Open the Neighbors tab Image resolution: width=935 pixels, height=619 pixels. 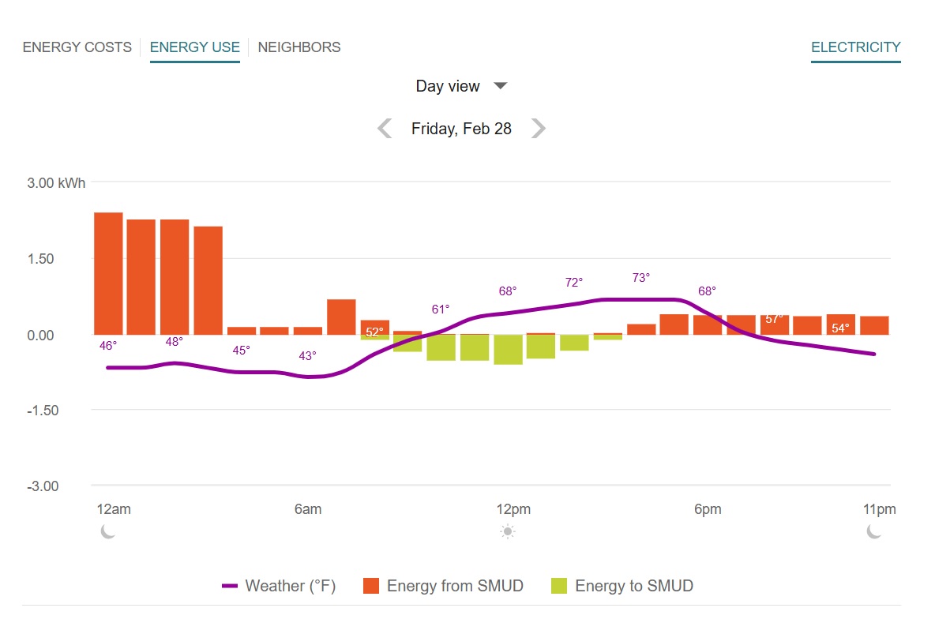coord(299,47)
